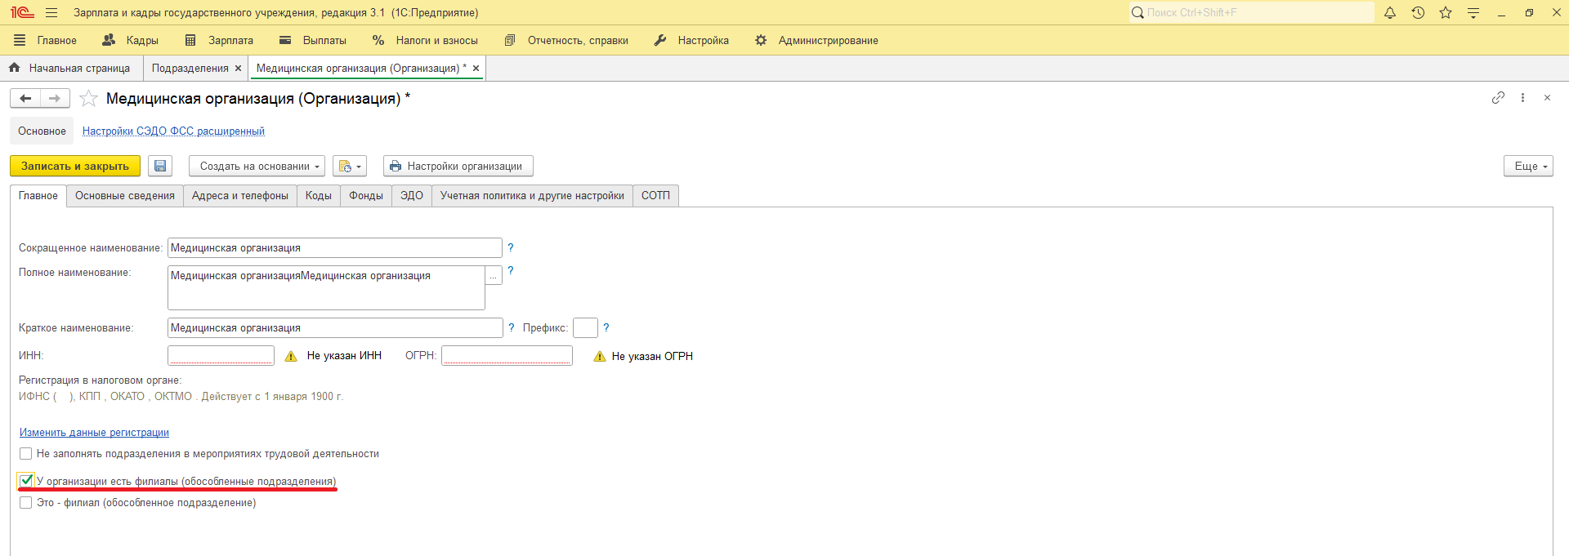Click the home icon of Начальная страница
Screen dimensions: 1569x556
coord(14,68)
